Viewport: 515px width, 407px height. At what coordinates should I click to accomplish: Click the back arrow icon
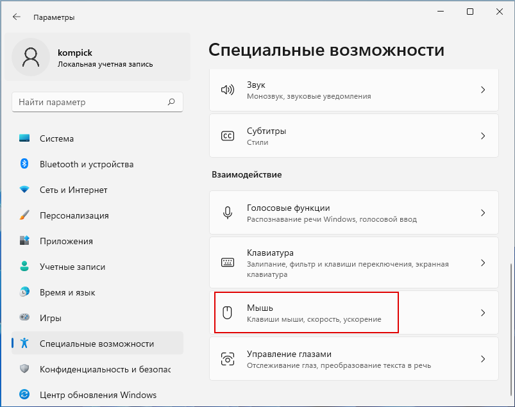coord(17,17)
